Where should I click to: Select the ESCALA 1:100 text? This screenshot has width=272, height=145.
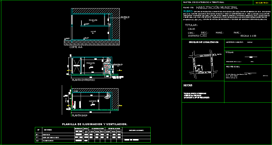(248, 36)
